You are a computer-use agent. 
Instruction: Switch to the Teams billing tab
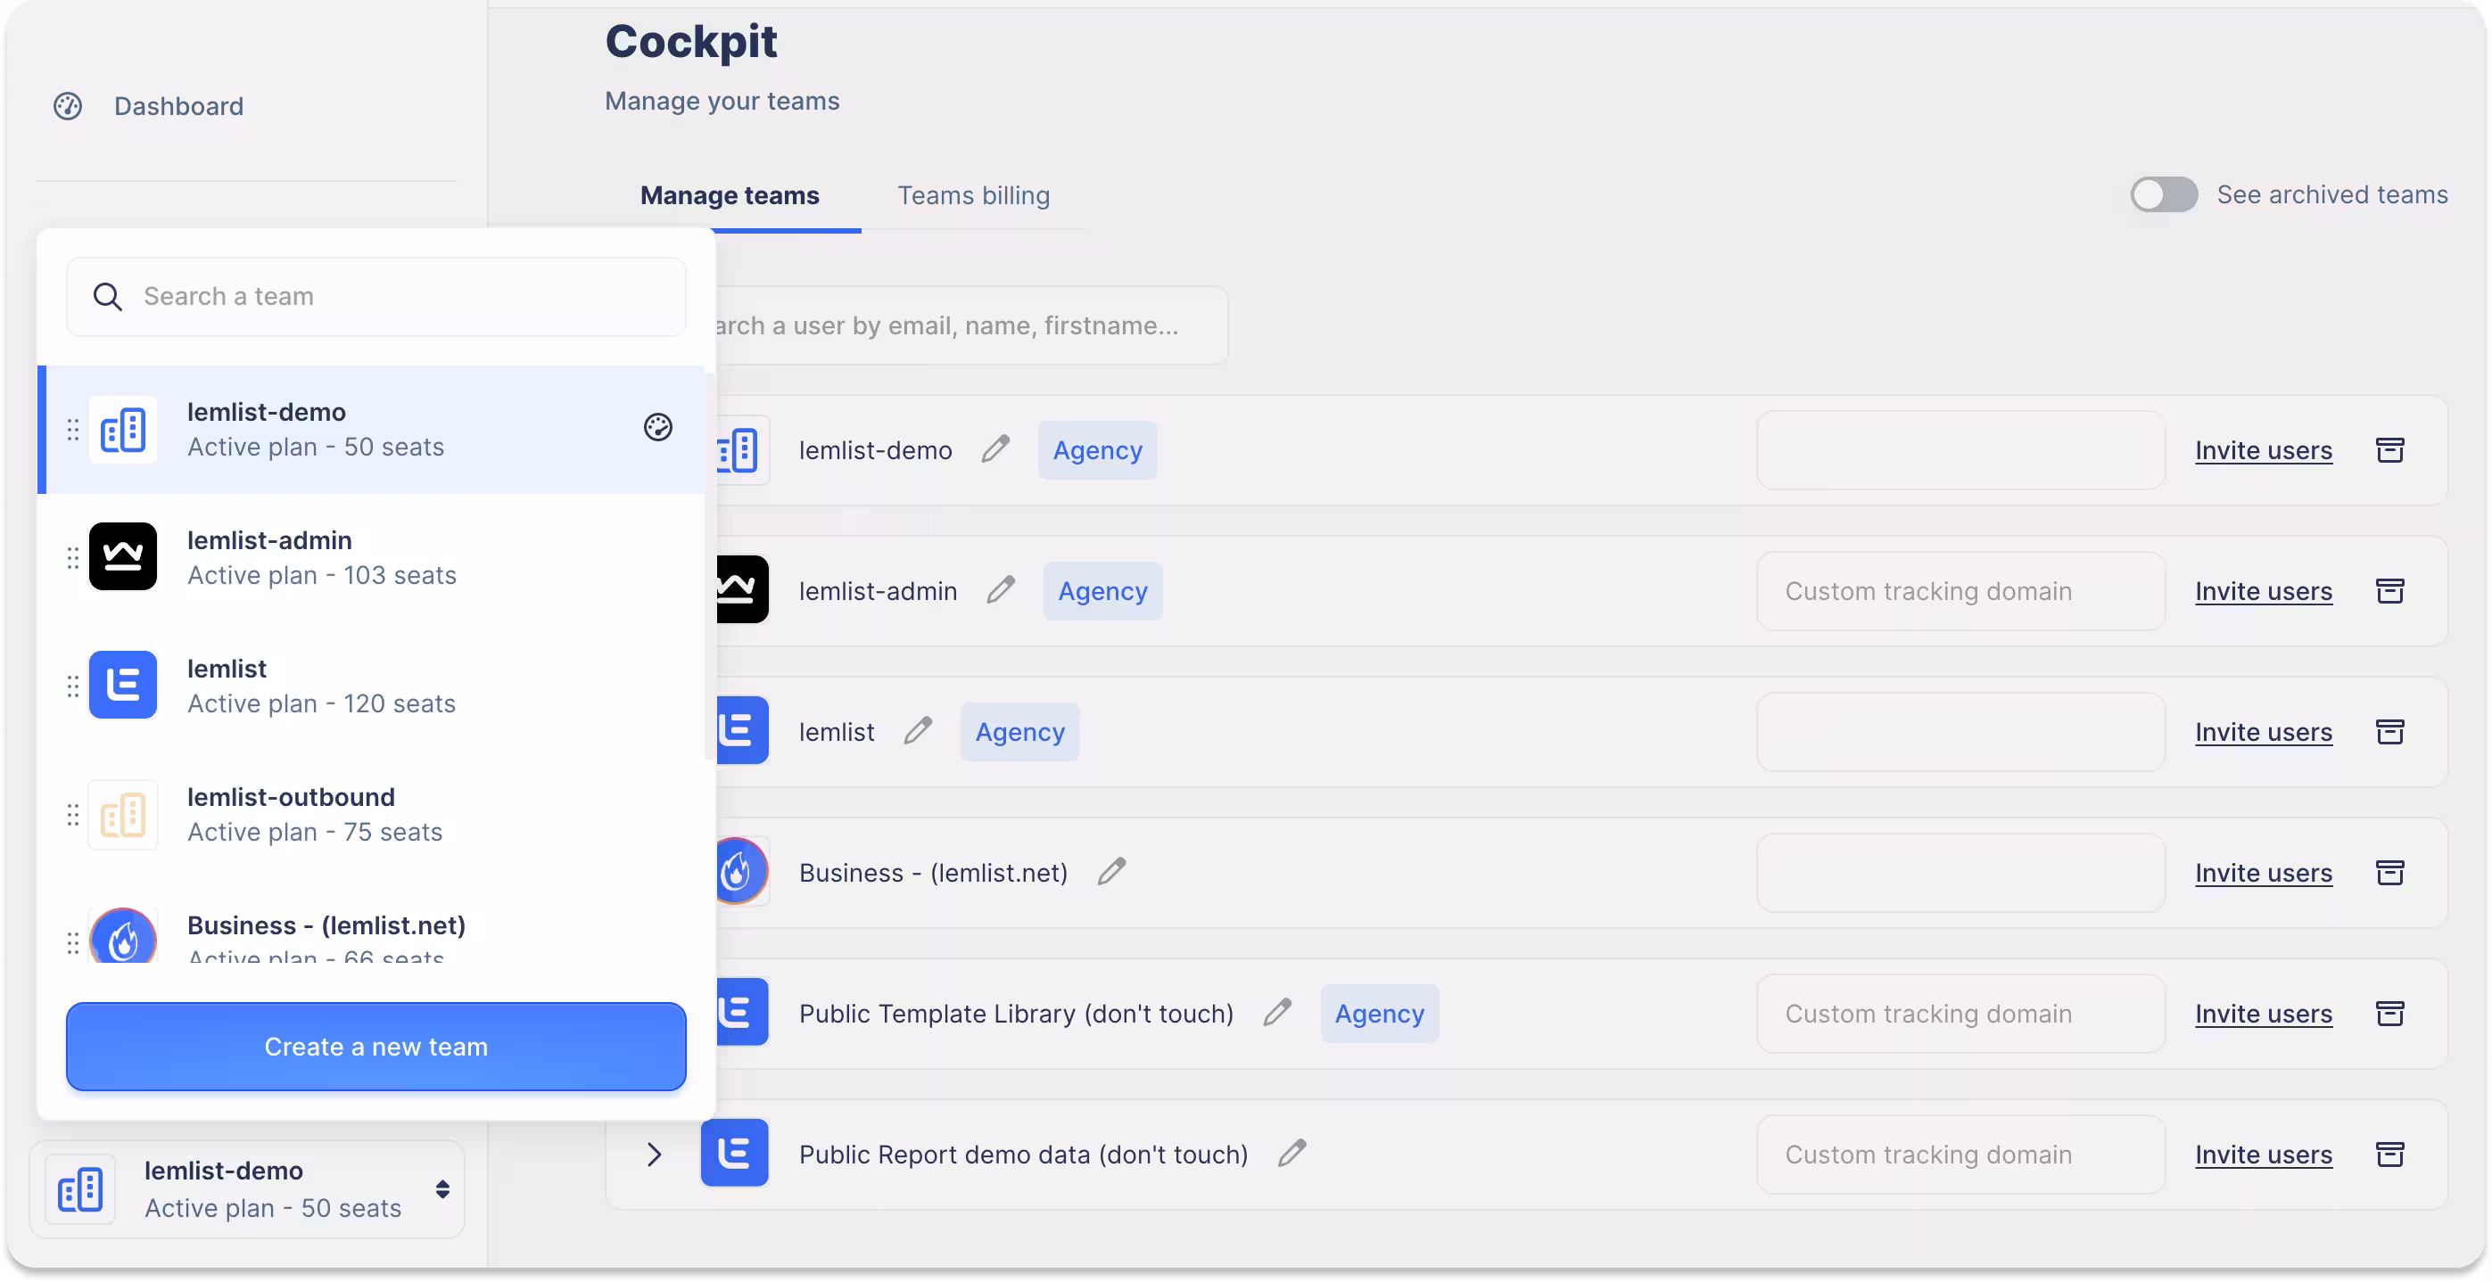click(x=973, y=195)
